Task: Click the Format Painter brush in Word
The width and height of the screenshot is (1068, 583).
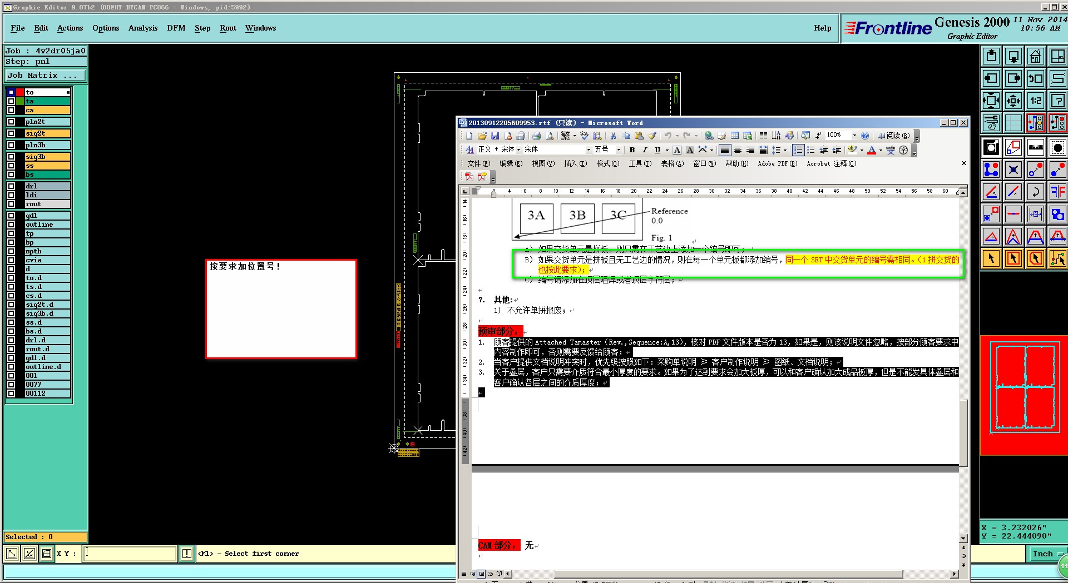Action: coord(652,136)
